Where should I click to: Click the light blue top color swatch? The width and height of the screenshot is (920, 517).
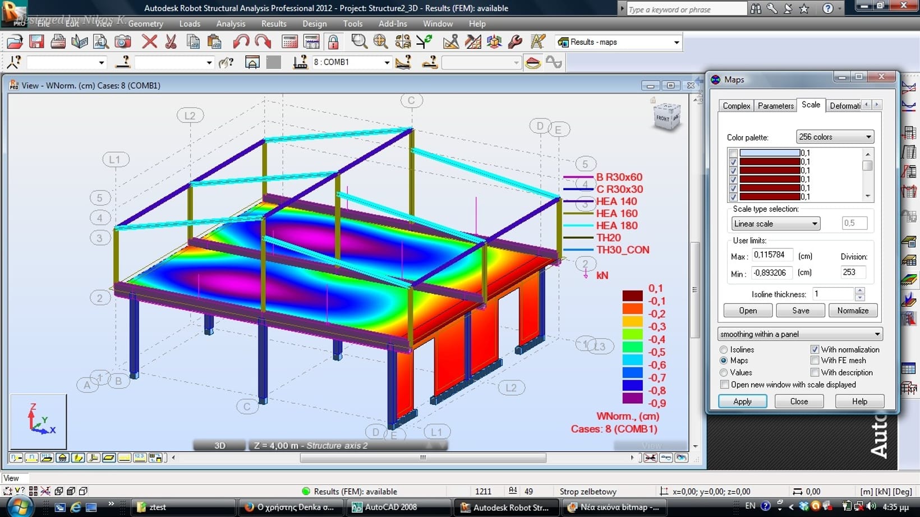(769, 153)
